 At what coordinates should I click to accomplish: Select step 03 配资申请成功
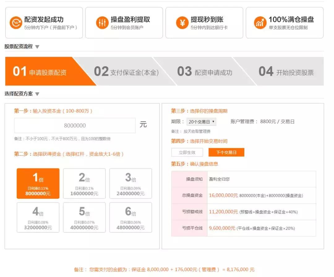point(205,72)
